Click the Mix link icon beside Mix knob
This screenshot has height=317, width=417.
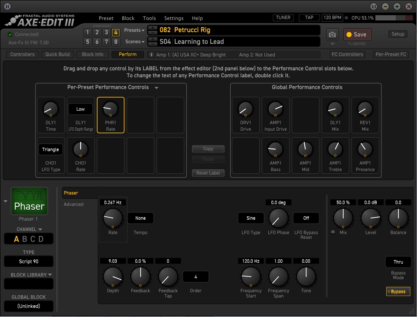point(333,232)
